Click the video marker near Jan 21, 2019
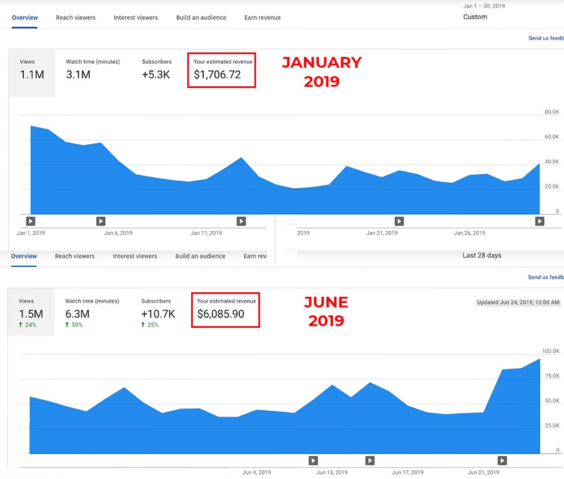This screenshot has width=564, height=479. [399, 221]
